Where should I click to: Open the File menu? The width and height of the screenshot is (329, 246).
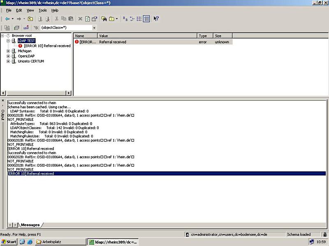click(9, 10)
